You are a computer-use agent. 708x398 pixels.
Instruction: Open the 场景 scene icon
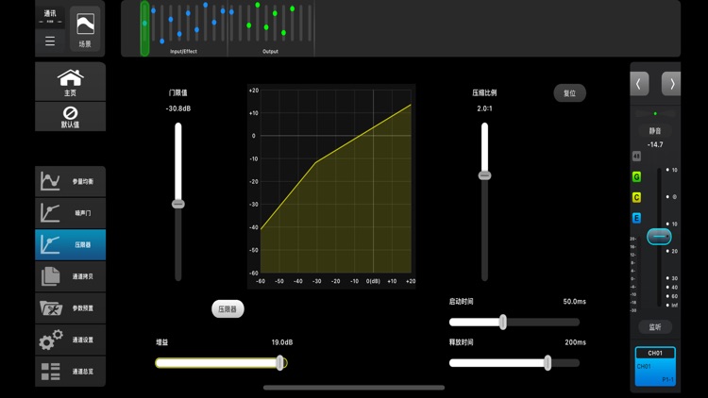(85, 29)
